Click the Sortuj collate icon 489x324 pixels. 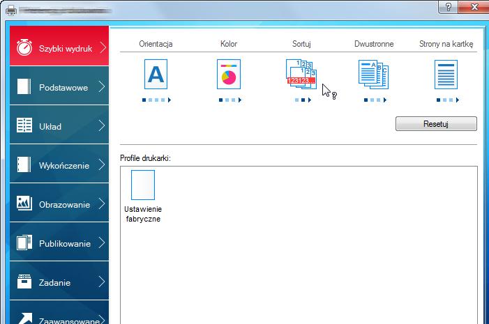tap(301, 74)
